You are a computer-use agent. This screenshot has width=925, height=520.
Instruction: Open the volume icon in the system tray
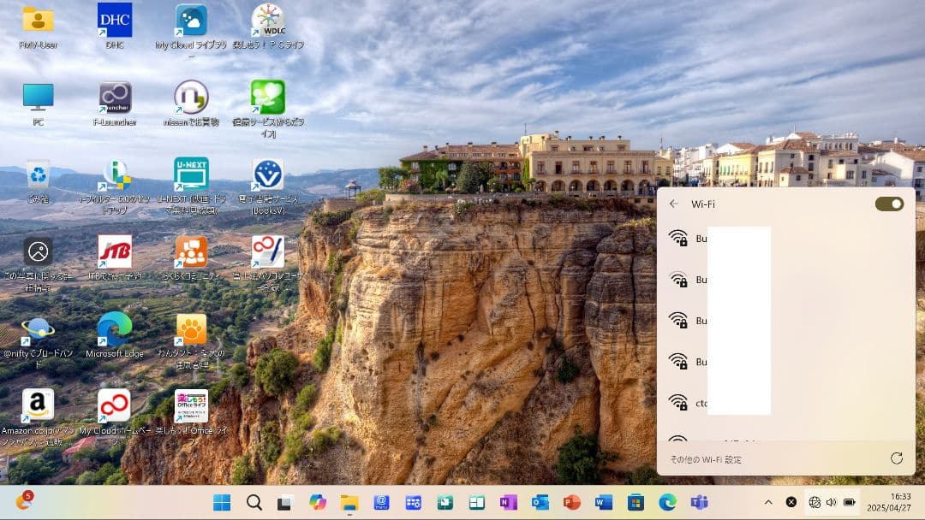pyautogui.click(x=830, y=503)
